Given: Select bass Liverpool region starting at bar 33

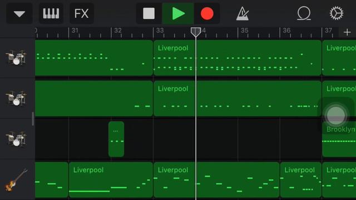Looking at the screenshot, I should click(216, 179).
